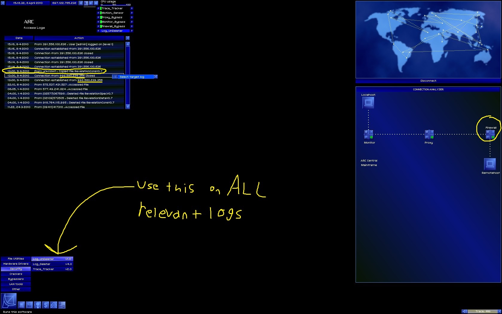The image size is (502, 314).
Task: Open the satellite dish software menu icon
Action: [9, 301]
